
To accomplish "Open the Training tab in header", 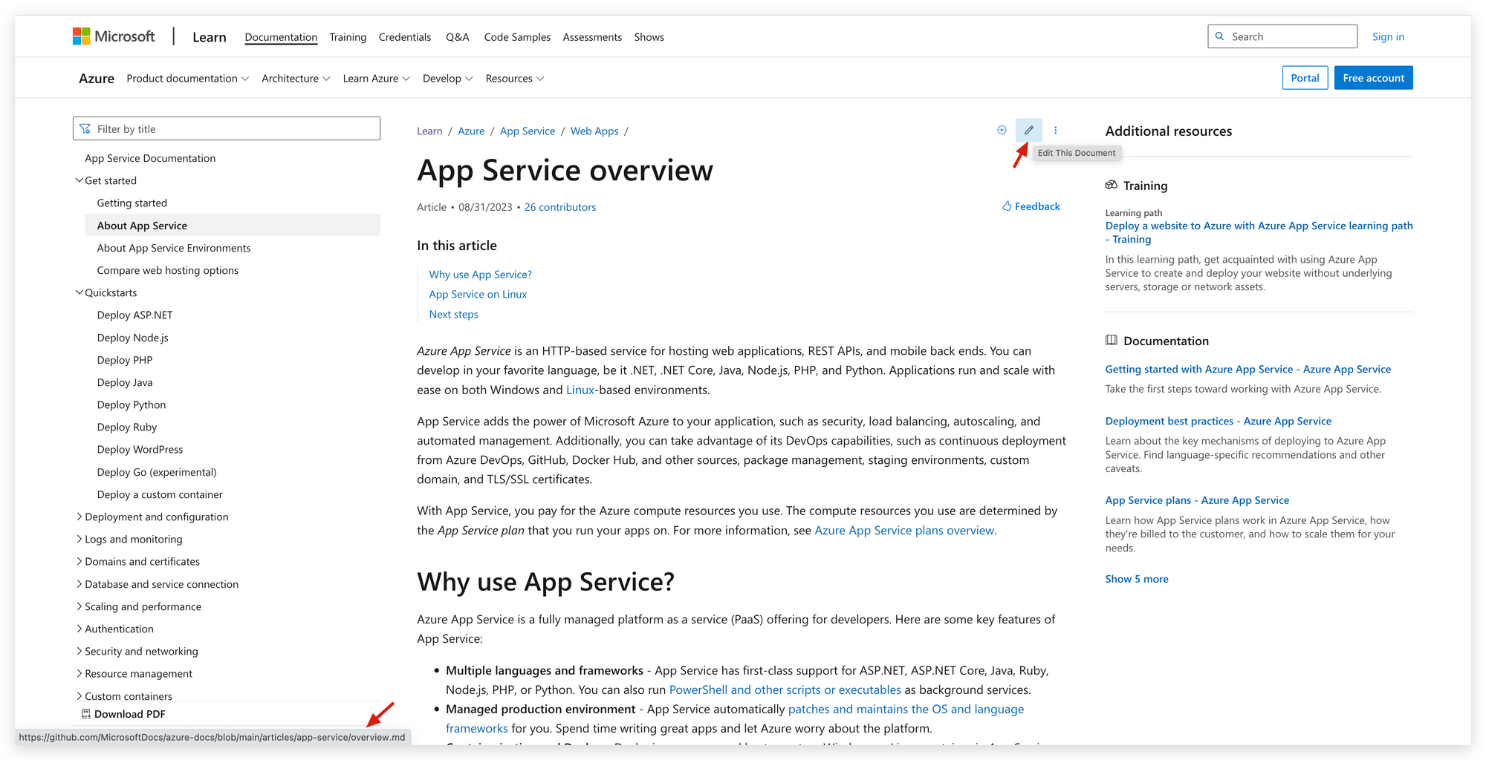I will [348, 37].
